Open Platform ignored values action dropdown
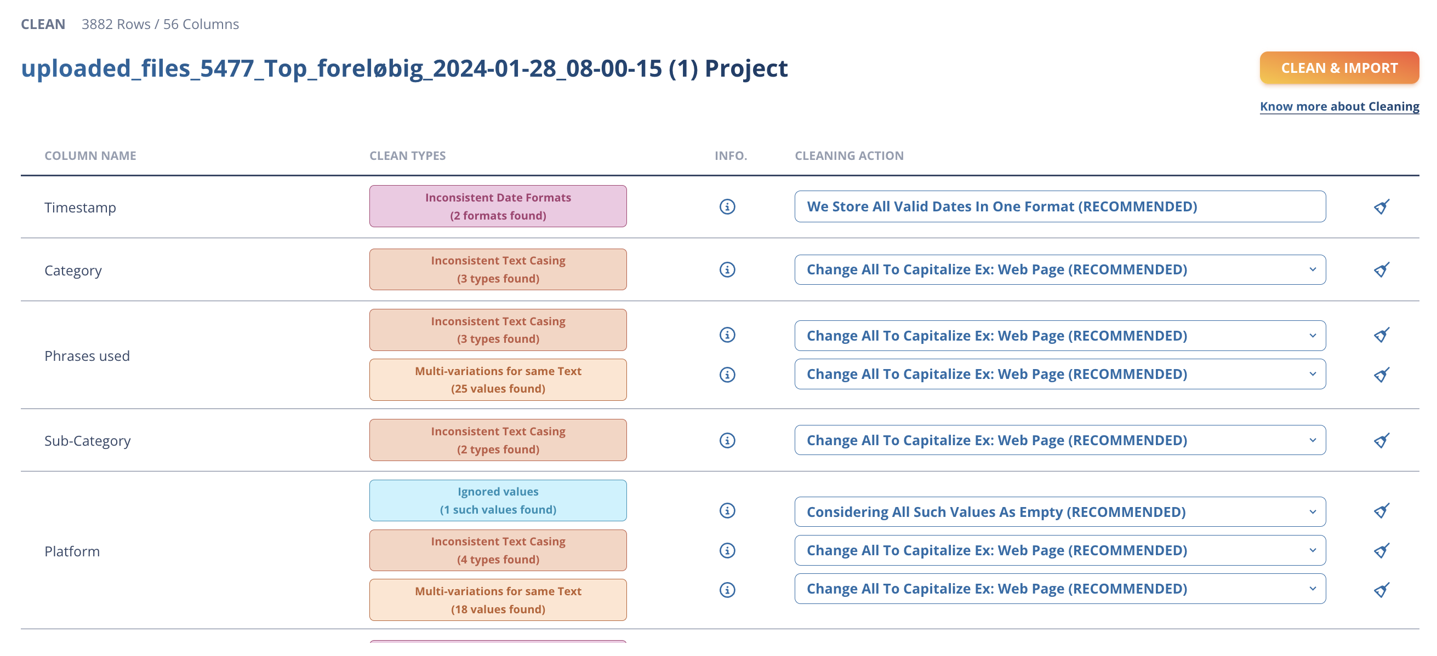This screenshot has width=1437, height=656. click(x=1060, y=511)
